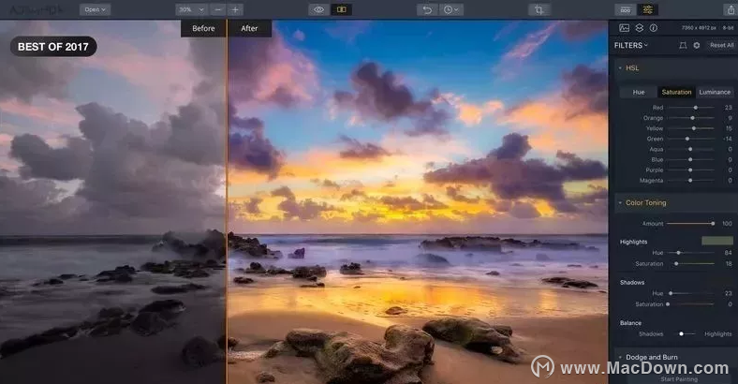This screenshot has height=384, width=738.
Task: Select the crop tool icon
Action: (x=539, y=9)
